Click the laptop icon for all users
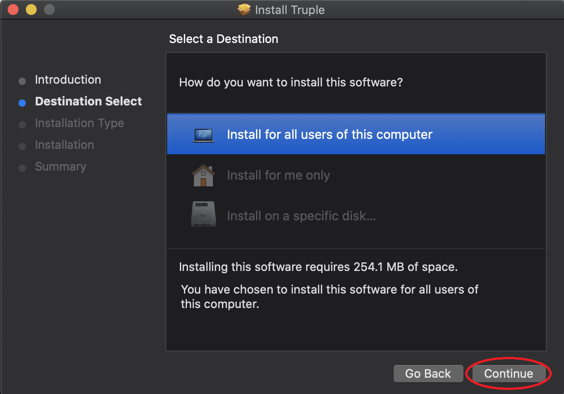The width and height of the screenshot is (564, 394). [203, 135]
